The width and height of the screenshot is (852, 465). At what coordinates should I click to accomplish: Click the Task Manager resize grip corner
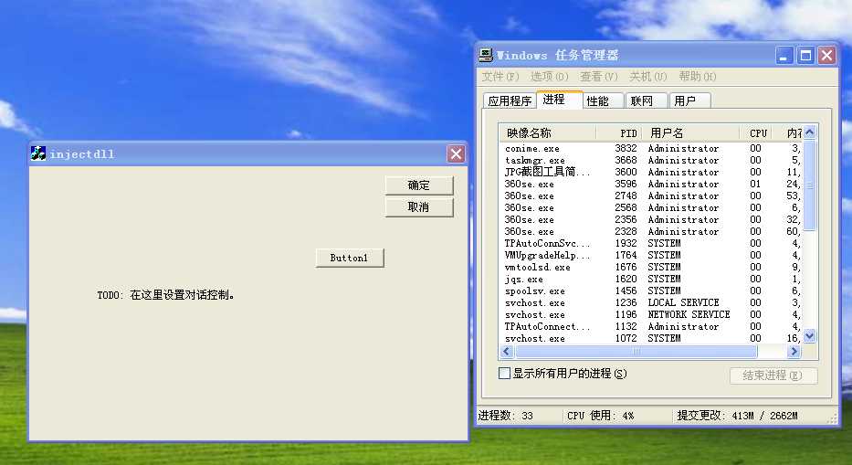[x=832, y=418]
